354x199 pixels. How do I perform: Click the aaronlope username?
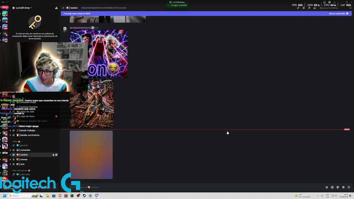click(x=80, y=28)
